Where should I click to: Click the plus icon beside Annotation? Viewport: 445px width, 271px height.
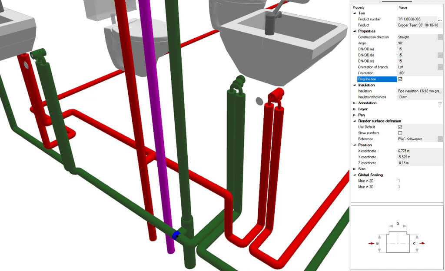(440, 103)
